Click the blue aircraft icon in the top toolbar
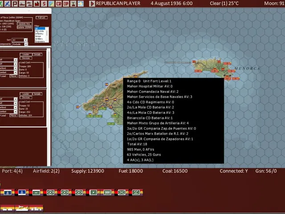The height and width of the screenshot is (214, 285). [x=7, y=4]
